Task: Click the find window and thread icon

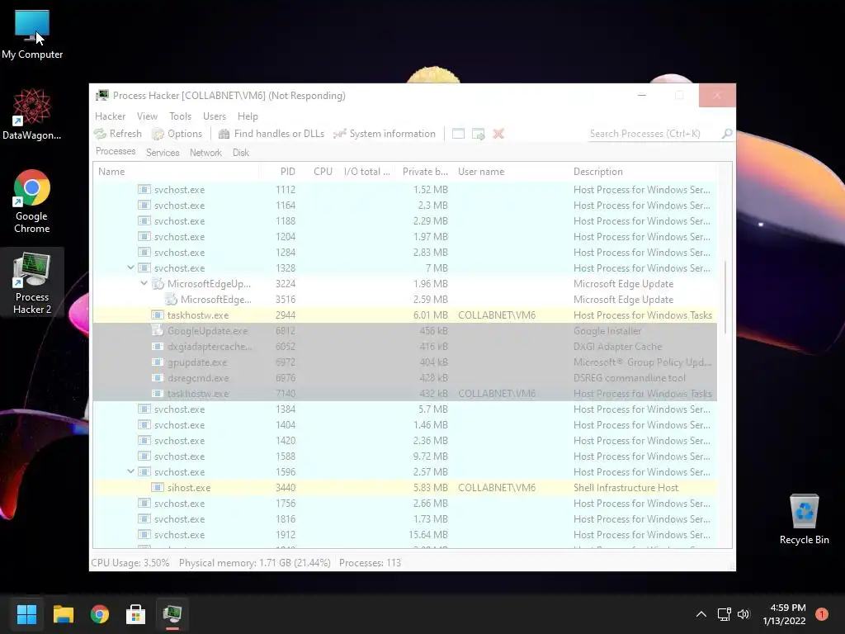Action: pos(478,134)
